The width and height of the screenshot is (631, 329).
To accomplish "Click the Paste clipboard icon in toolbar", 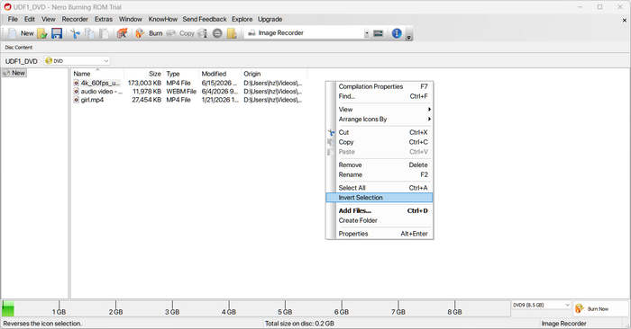I will [104, 33].
